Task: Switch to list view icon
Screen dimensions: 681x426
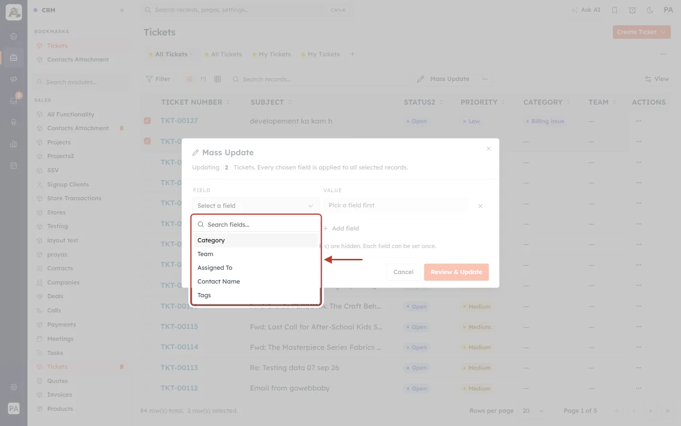Action: click(x=189, y=79)
